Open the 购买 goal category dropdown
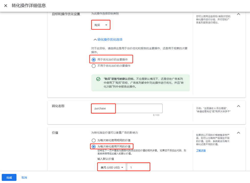The width and height of the screenshot is (250, 183). 101,25
